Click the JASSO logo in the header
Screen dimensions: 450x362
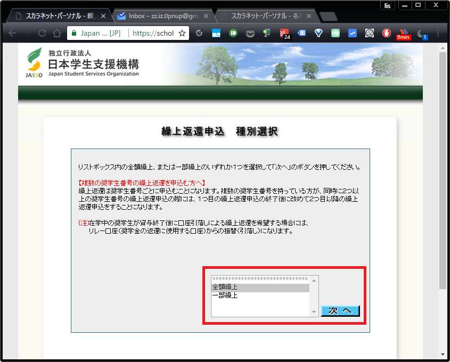pyautogui.click(x=35, y=63)
